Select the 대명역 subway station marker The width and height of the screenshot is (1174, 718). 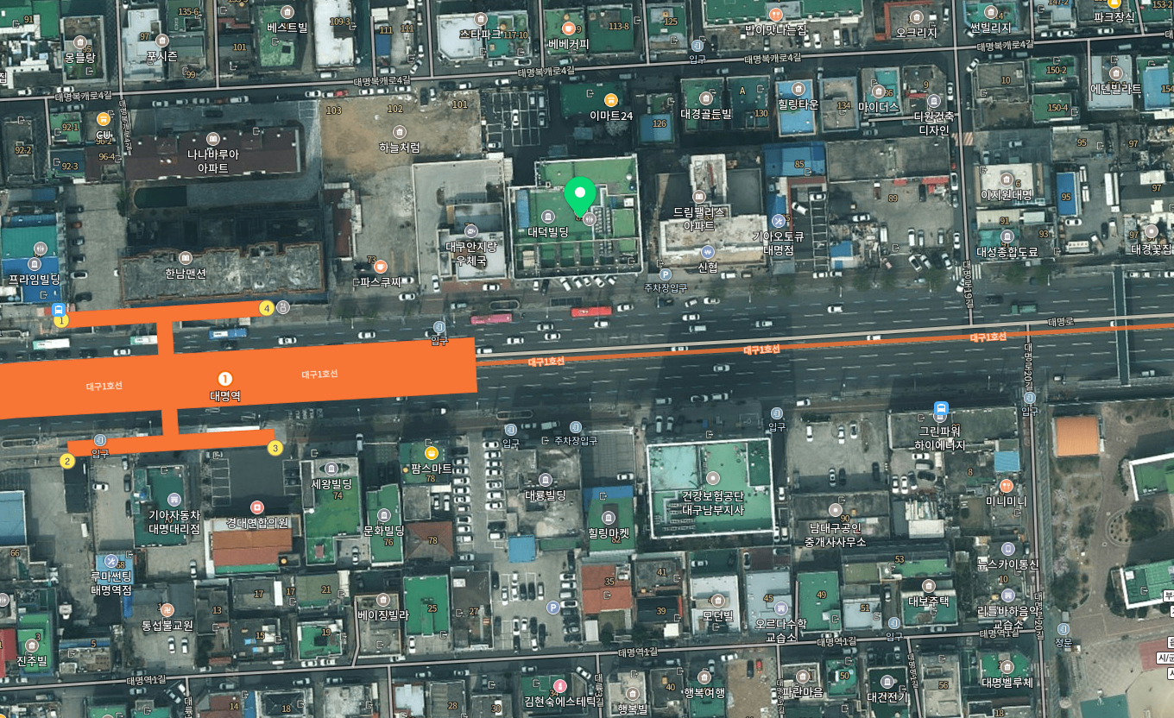coord(224,379)
